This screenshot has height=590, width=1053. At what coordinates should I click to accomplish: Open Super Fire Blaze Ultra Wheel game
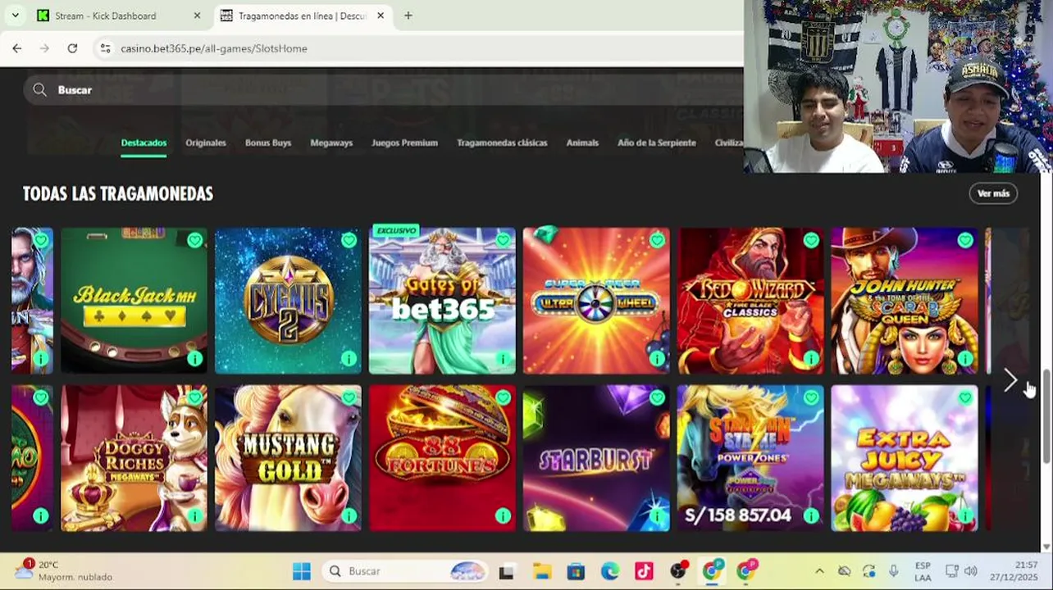tap(596, 301)
